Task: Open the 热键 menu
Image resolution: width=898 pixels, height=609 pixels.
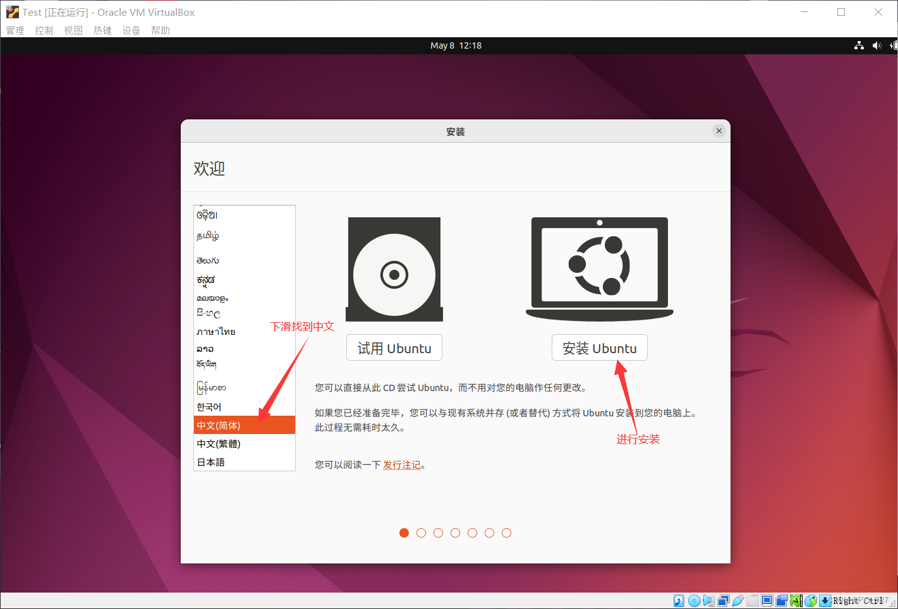Action: point(102,30)
